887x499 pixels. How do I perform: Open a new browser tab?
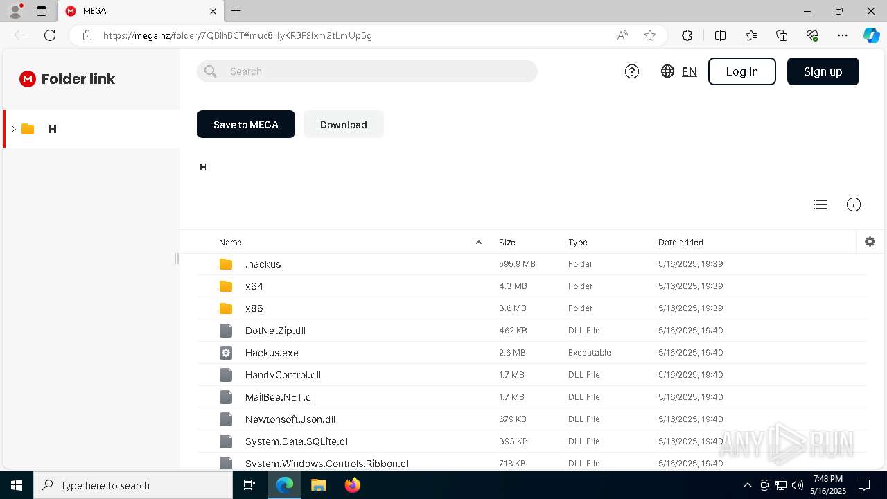coord(236,11)
